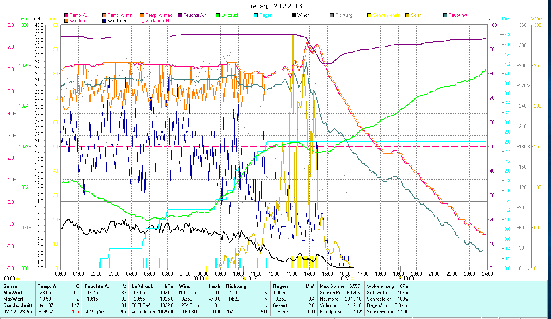
Task: Click the Temp. A. max legend swatch
Action: click(142, 15)
